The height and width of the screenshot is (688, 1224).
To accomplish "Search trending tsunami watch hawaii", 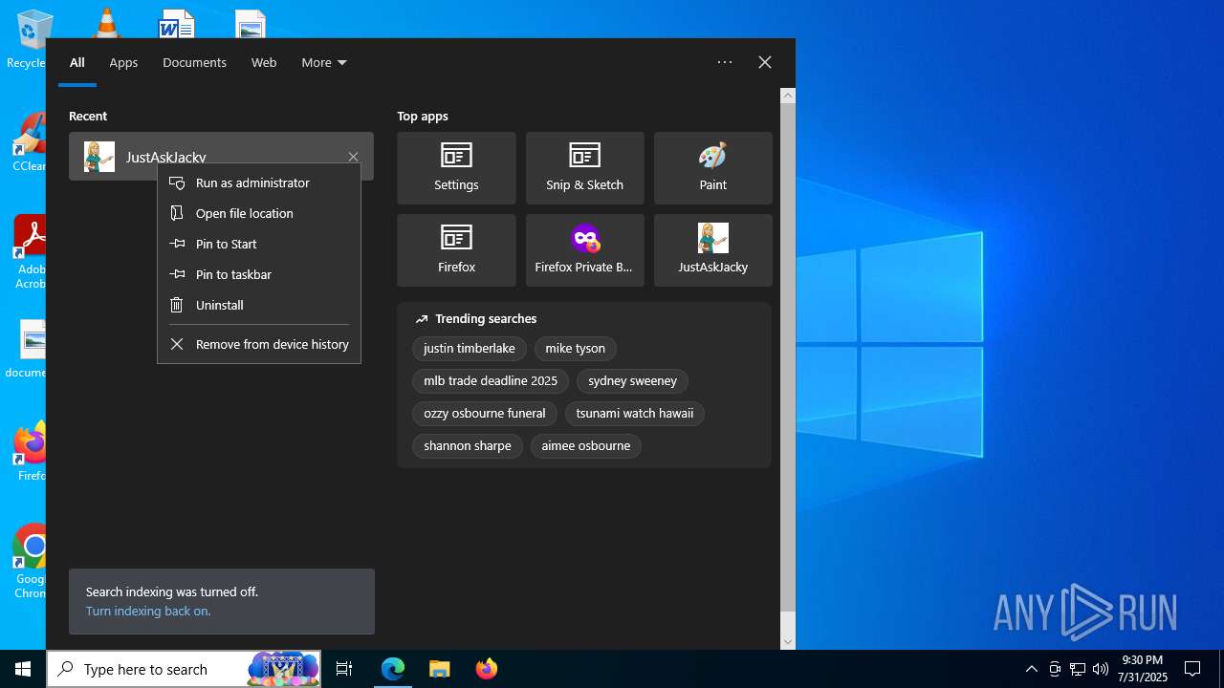I will tap(635, 413).
